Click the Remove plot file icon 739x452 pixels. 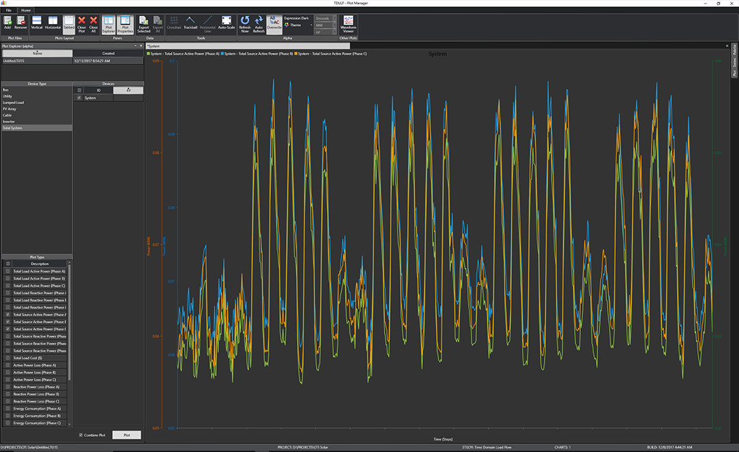[21, 23]
